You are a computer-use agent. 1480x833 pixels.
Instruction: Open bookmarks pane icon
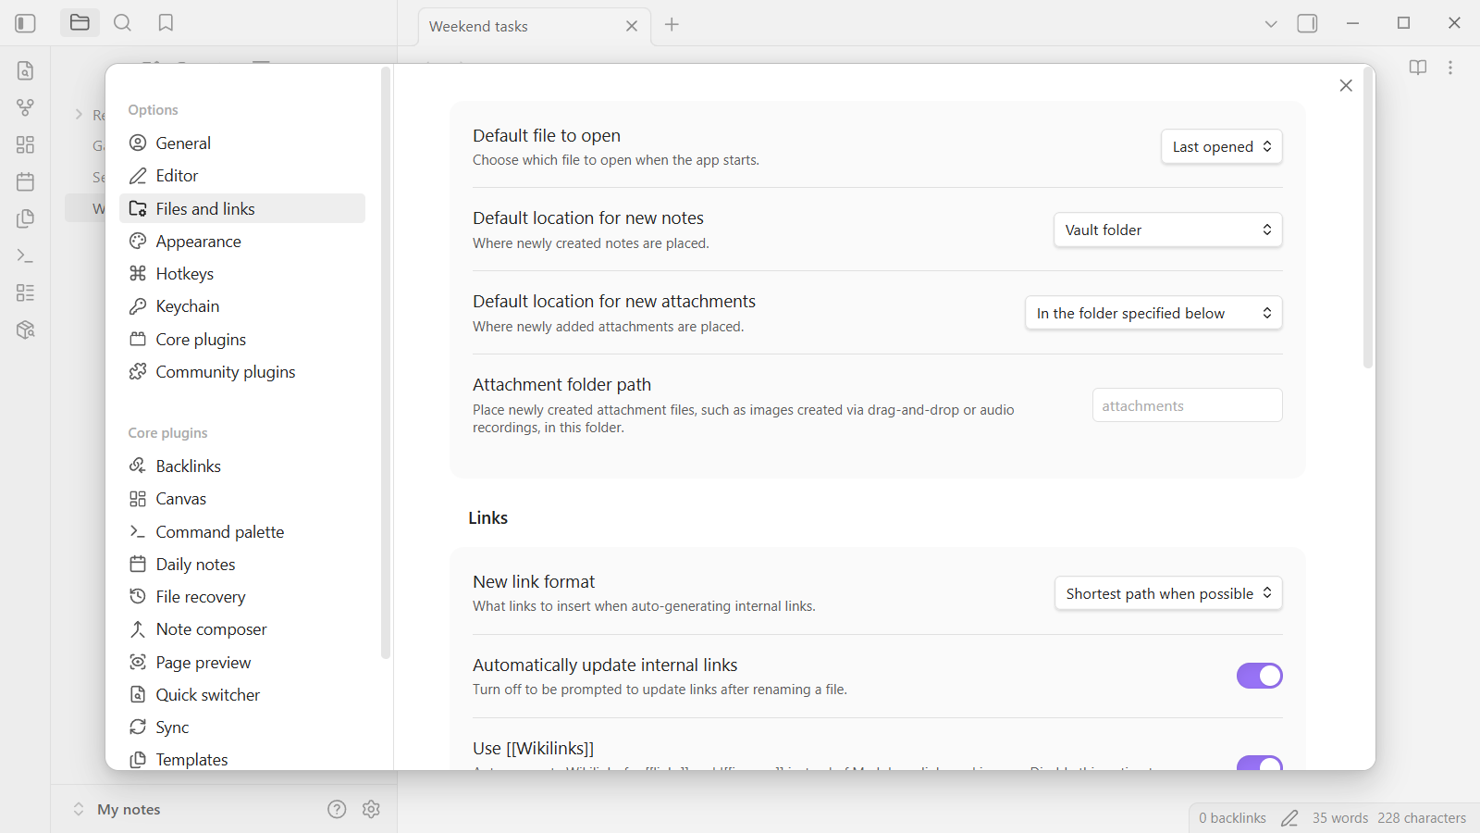166,23
